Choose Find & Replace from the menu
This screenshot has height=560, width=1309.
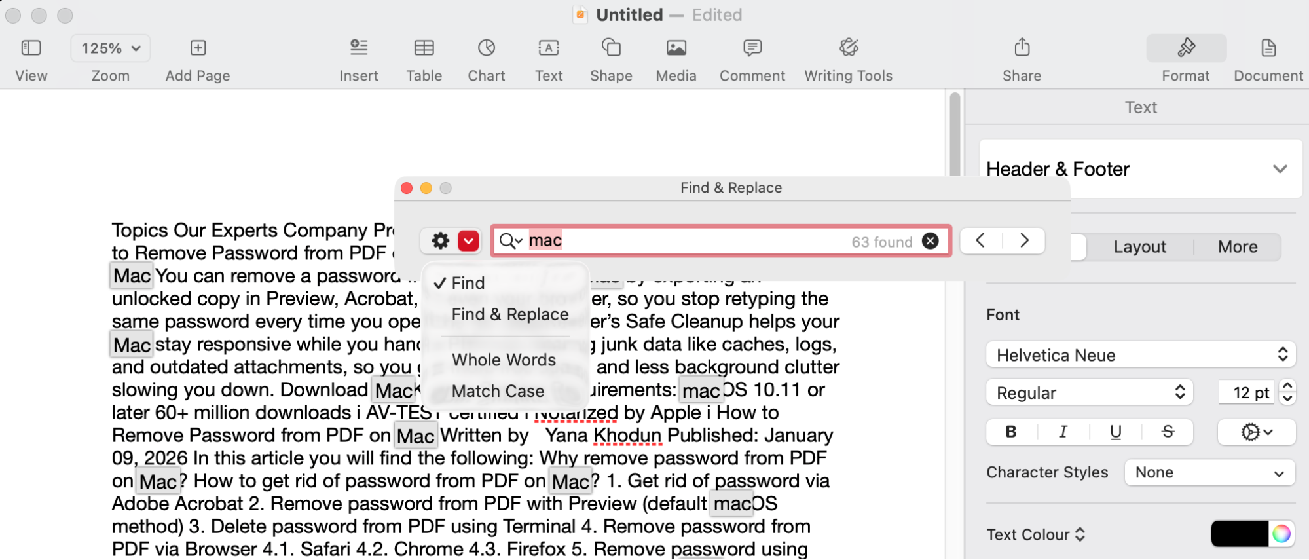point(509,314)
